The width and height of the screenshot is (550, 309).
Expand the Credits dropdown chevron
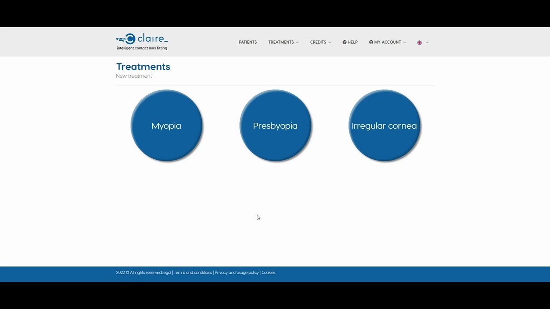pos(330,42)
